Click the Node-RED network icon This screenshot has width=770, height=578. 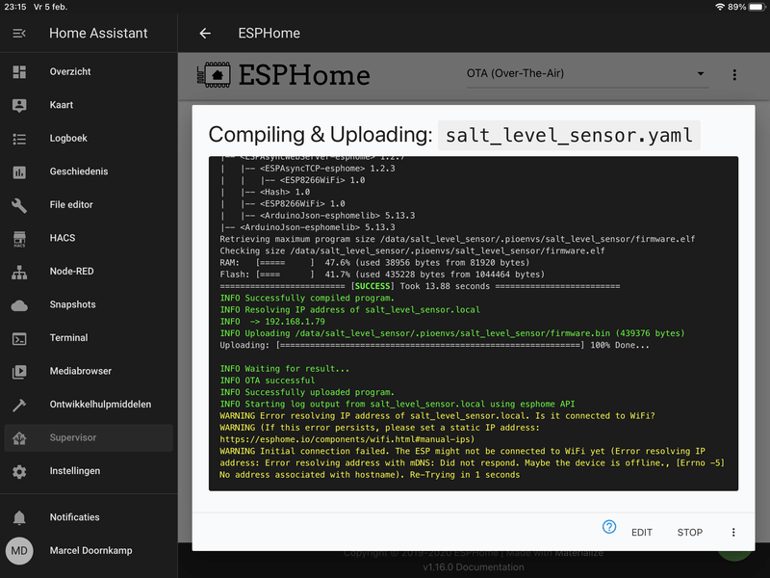(19, 272)
